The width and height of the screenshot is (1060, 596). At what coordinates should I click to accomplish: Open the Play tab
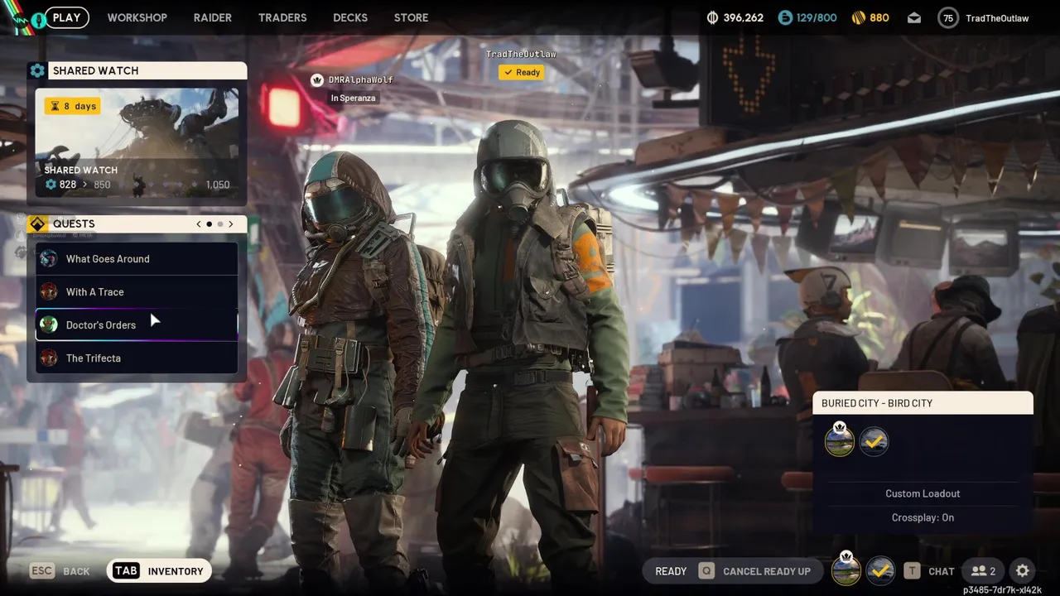(66, 17)
